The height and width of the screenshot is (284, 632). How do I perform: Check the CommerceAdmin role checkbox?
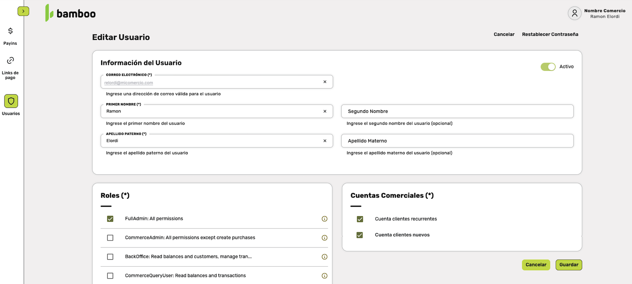coord(110,238)
